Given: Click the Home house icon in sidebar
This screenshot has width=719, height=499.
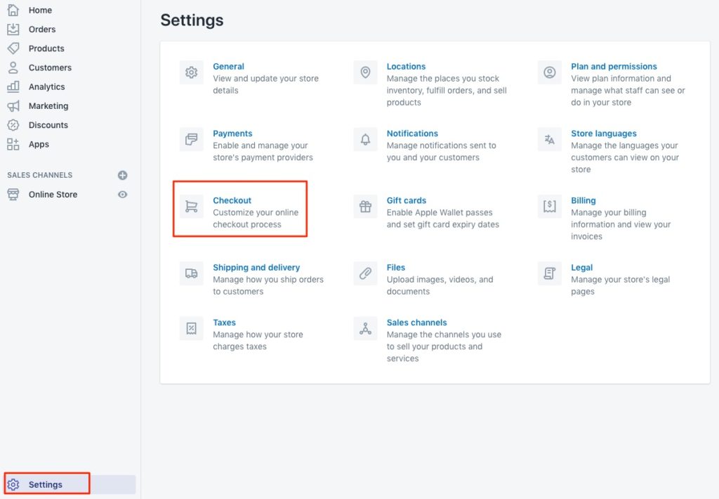Looking at the screenshot, I should (13, 10).
